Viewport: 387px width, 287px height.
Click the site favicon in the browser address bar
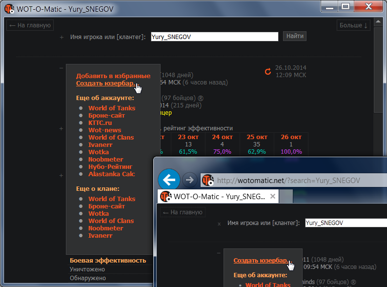(207, 180)
